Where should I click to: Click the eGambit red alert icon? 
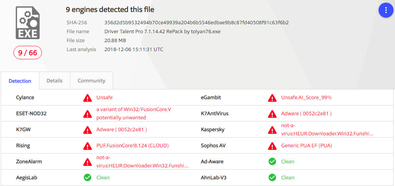[x=272, y=98]
